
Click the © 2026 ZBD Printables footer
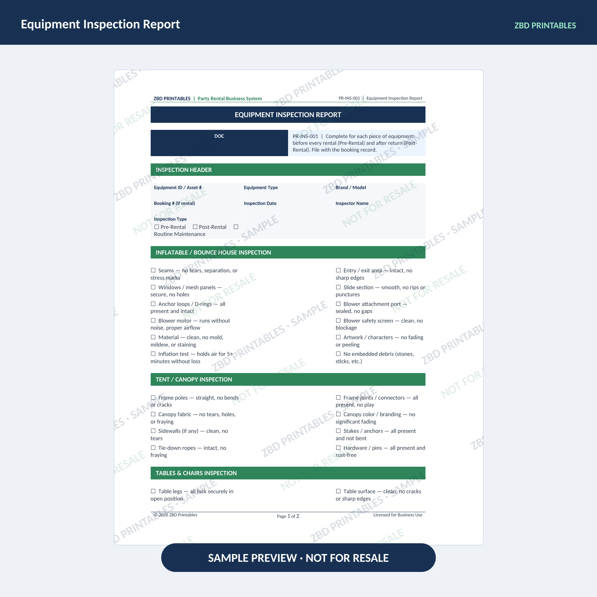tap(176, 515)
